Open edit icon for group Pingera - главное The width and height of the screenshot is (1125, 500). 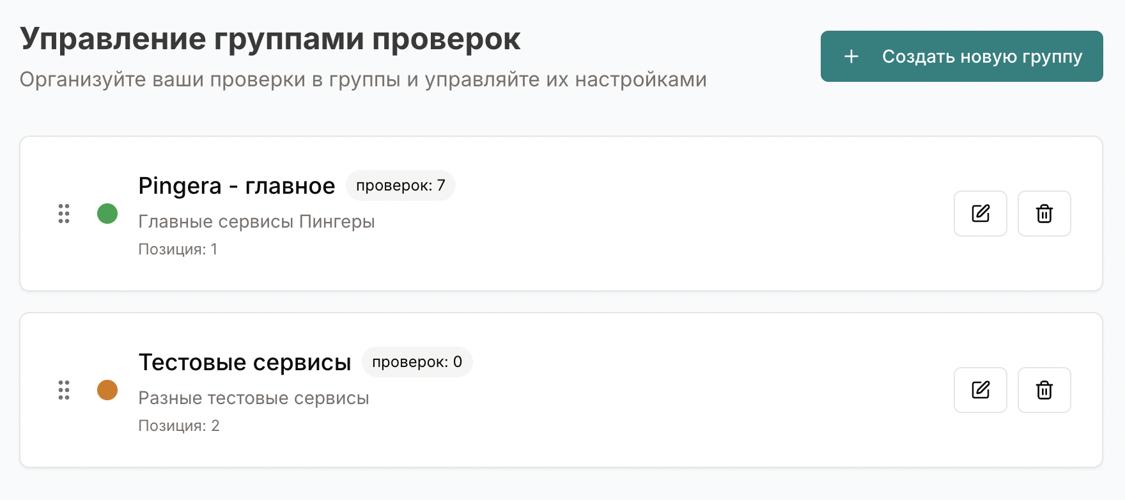click(x=980, y=214)
